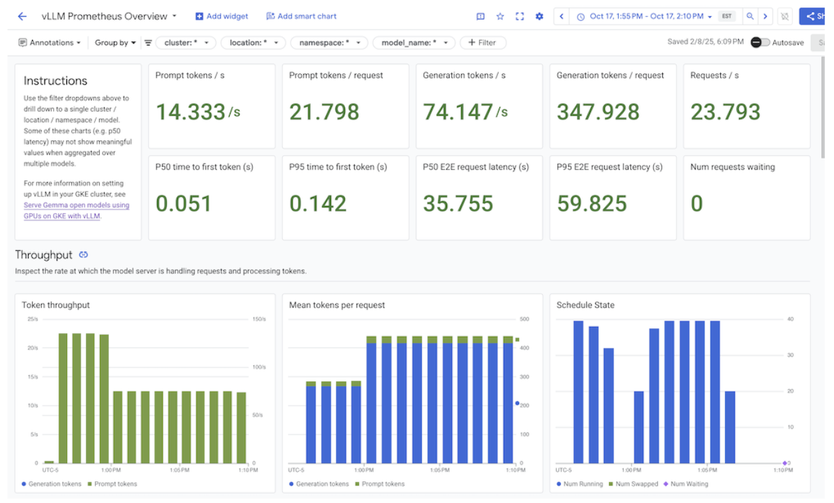This screenshot has height=503, width=834.
Task: Click the Add widget button
Action: [x=221, y=15]
